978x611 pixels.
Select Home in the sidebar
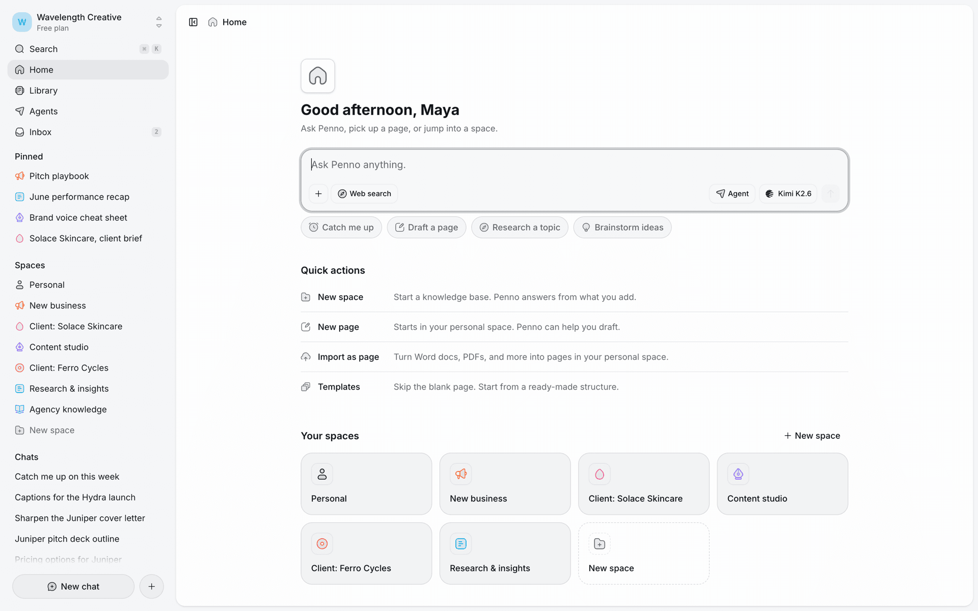88,70
